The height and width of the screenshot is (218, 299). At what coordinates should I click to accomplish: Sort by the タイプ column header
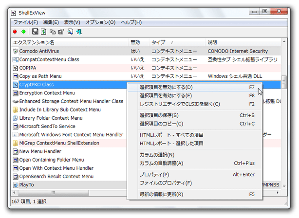point(177,42)
